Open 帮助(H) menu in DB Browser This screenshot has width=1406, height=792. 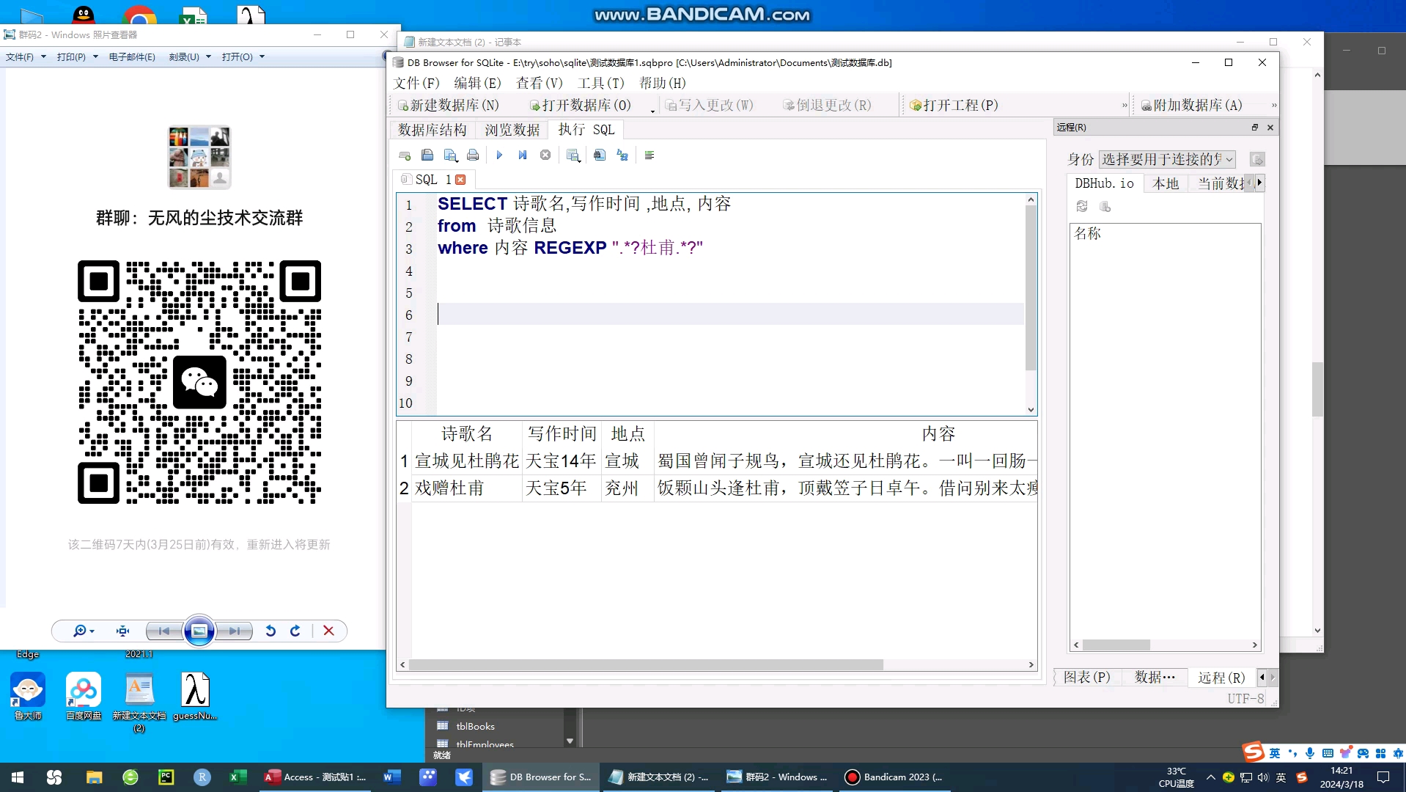click(x=663, y=84)
